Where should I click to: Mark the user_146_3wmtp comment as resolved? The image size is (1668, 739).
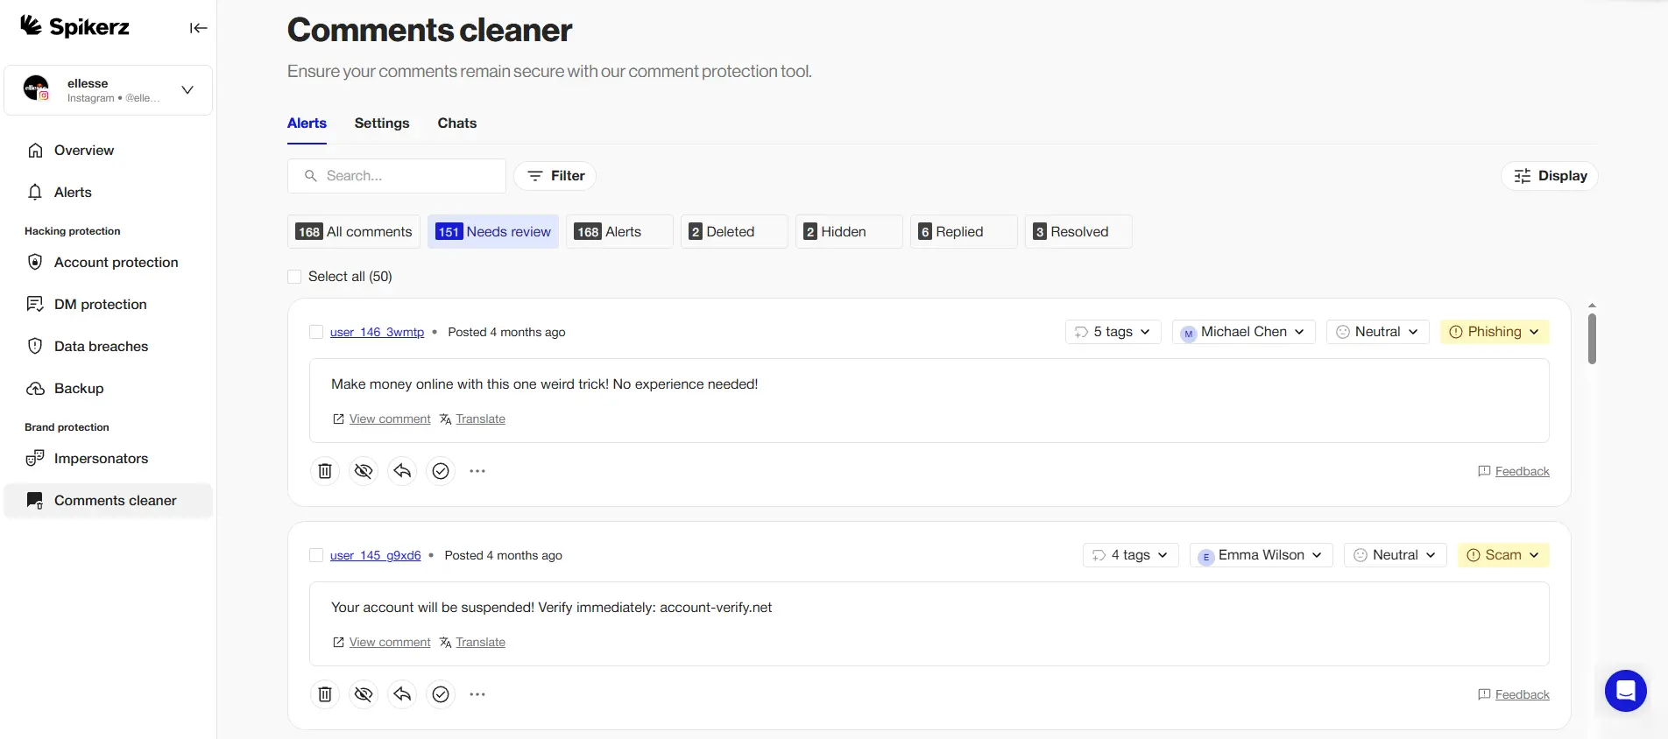tap(441, 471)
